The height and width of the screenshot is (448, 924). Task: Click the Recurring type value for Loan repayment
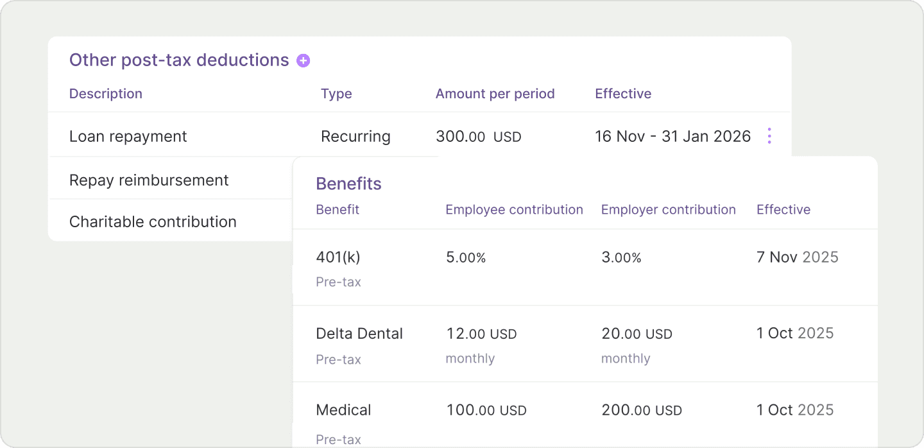point(355,136)
